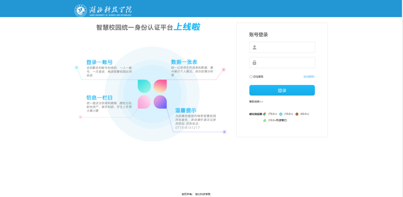
Task: Click the green 360 browser icon
Action: (x=265, y=120)
